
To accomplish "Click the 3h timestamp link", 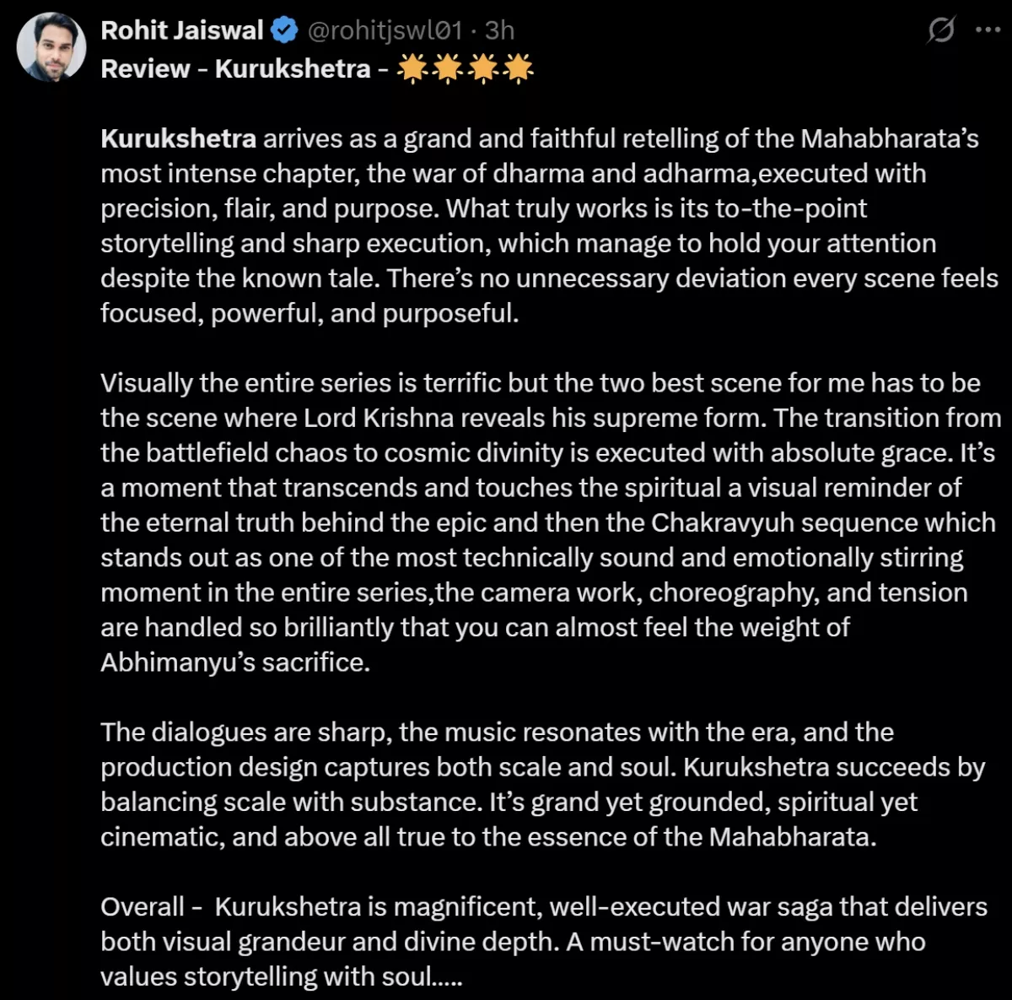I will pos(499,29).
